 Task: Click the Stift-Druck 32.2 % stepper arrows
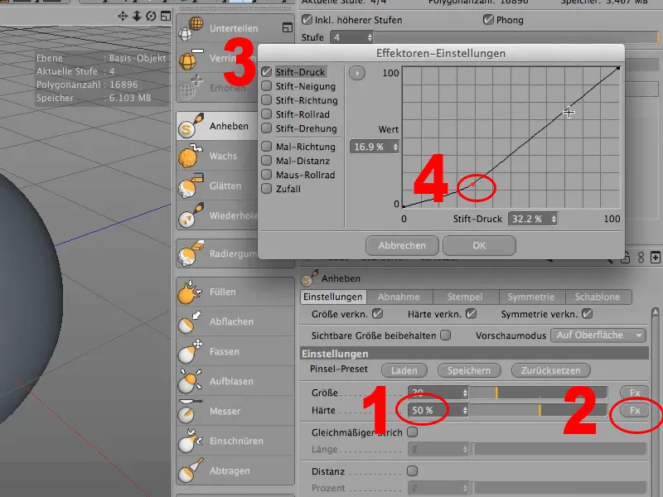(x=554, y=219)
